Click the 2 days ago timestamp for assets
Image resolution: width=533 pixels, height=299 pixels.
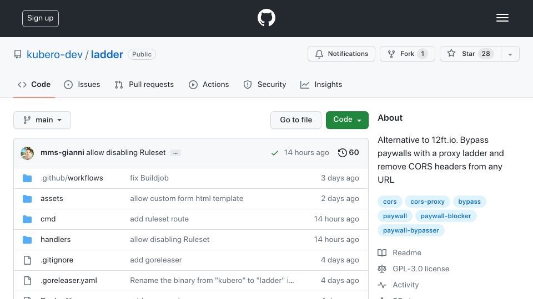click(340, 198)
